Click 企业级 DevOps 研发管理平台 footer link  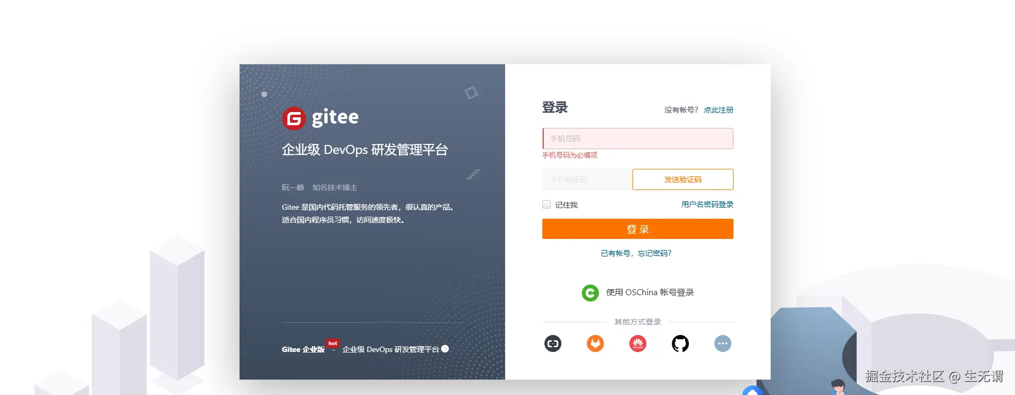coord(391,349)
